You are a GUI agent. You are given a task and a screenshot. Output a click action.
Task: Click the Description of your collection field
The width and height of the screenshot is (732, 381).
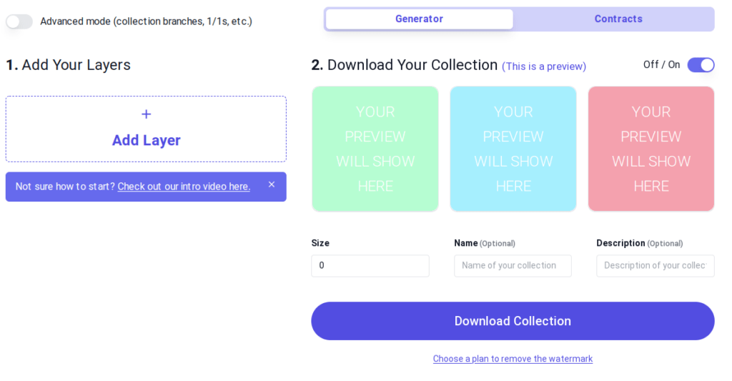[656, 266]
